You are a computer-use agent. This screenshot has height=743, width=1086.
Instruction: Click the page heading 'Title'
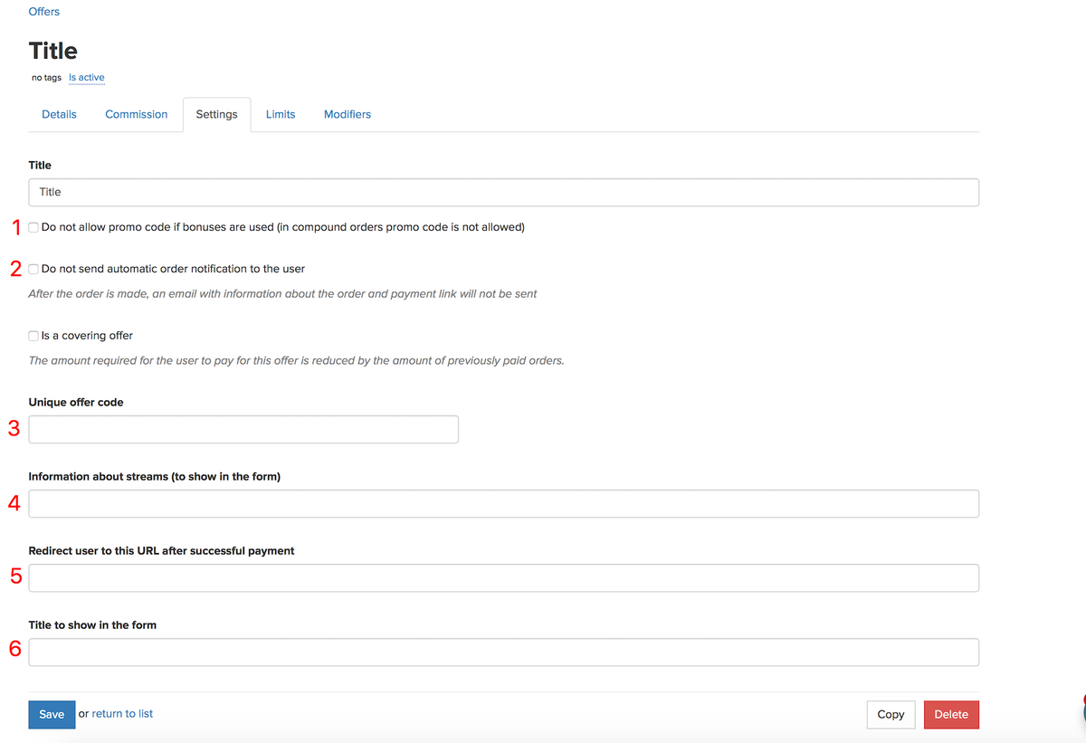(x=53, y=51)
